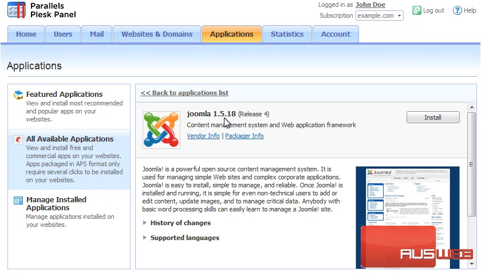Screen dimensions: 481x275
Task: Switch to the Account tab
Action: 336,34
